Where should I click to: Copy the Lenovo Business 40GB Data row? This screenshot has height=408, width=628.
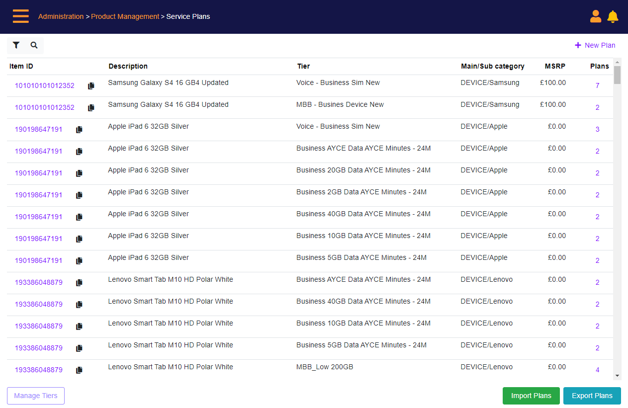point(79,305)
